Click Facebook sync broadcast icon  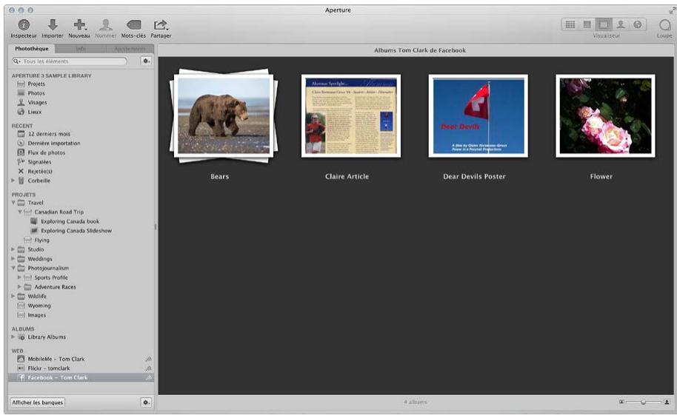(x=148, y=377)
